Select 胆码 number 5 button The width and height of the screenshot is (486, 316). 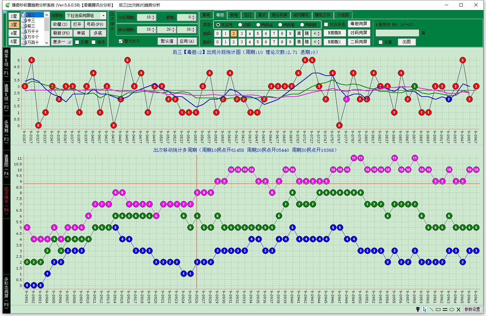pyautogui.click(x=258, y=34)
